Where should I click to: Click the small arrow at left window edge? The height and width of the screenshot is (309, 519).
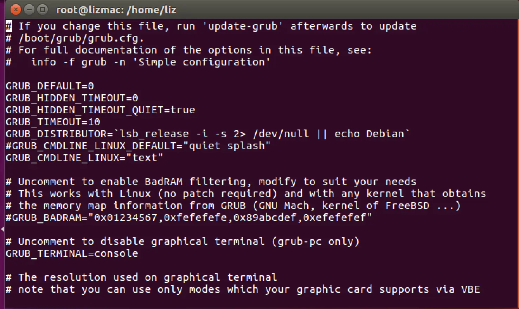pos(2,229)
